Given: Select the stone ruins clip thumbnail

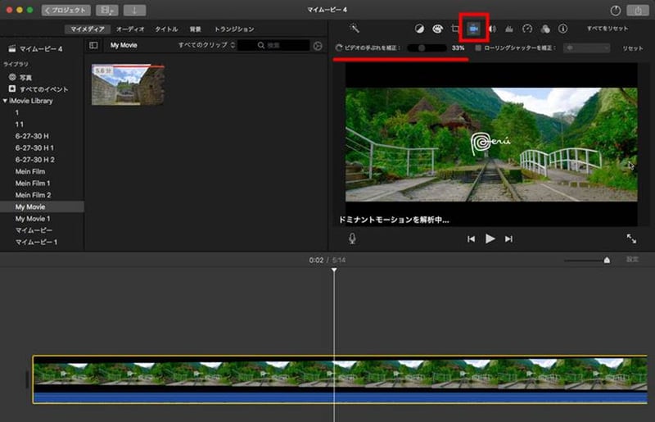Looking at the screenshot, I should pyautogui.click(x=128, y=84).
